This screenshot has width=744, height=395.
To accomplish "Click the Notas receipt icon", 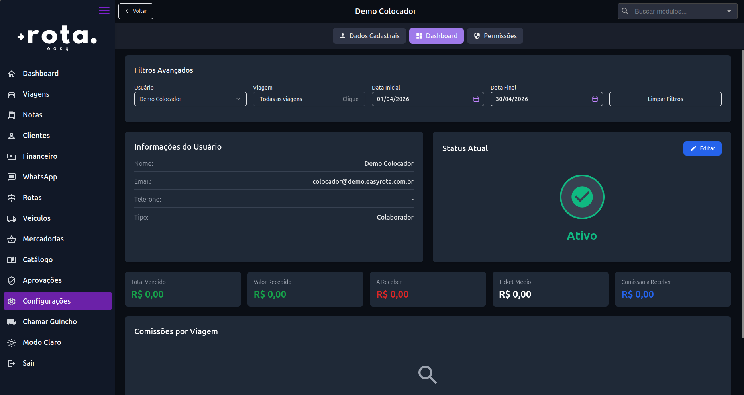I will point(12,115).
